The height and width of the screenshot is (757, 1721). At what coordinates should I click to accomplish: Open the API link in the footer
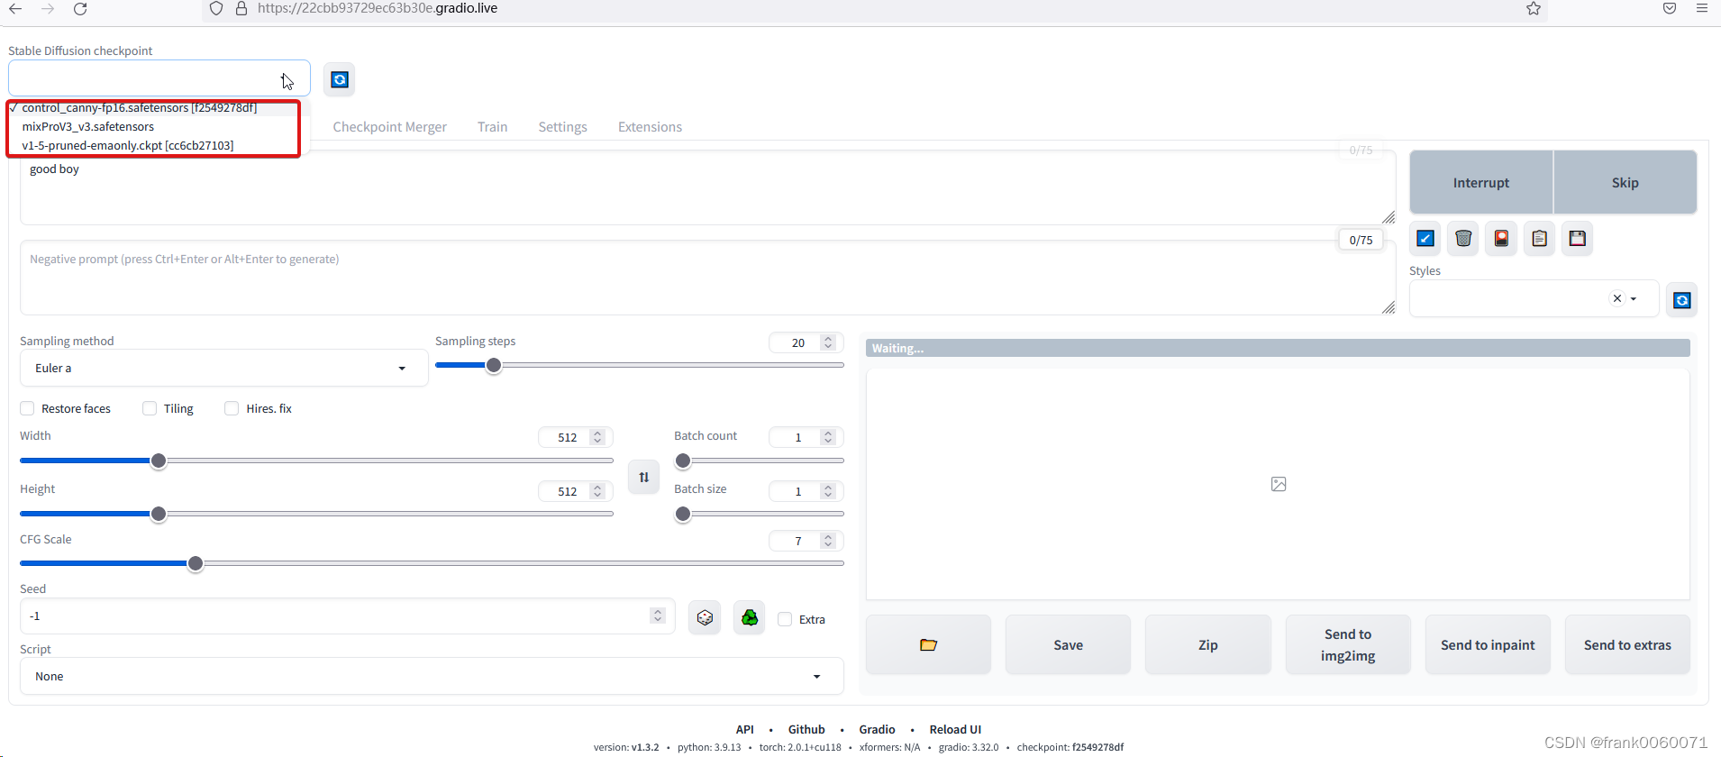(744, 729)
